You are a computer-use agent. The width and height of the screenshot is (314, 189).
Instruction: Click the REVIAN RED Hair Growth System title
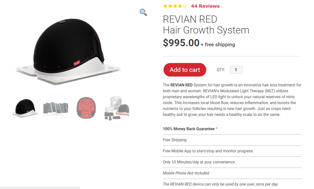(x=206, y=25)
